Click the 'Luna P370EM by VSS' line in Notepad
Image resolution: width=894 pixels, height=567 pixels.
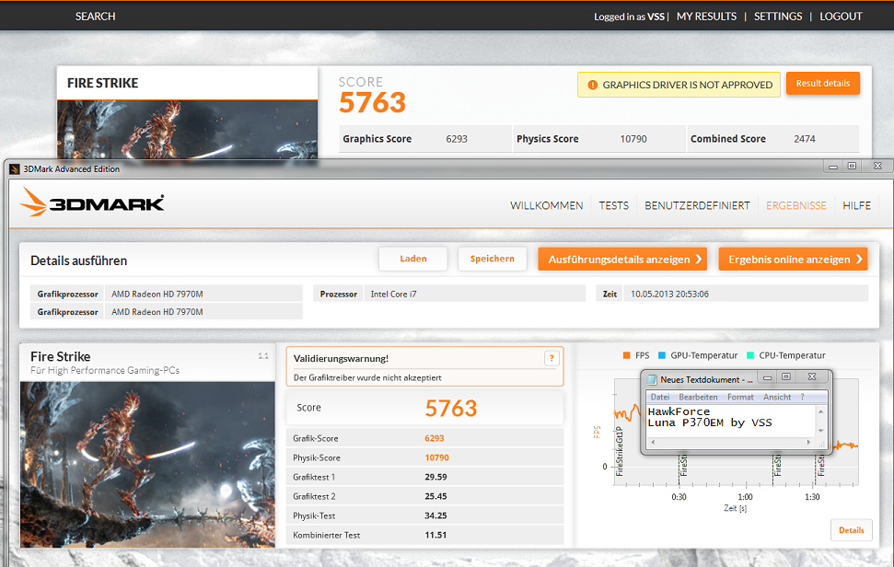710,422
